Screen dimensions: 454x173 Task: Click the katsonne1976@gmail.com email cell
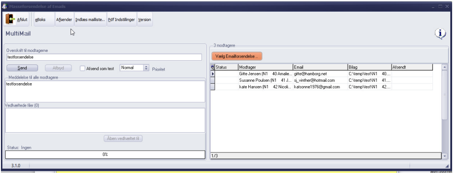(x=320, y=86)
